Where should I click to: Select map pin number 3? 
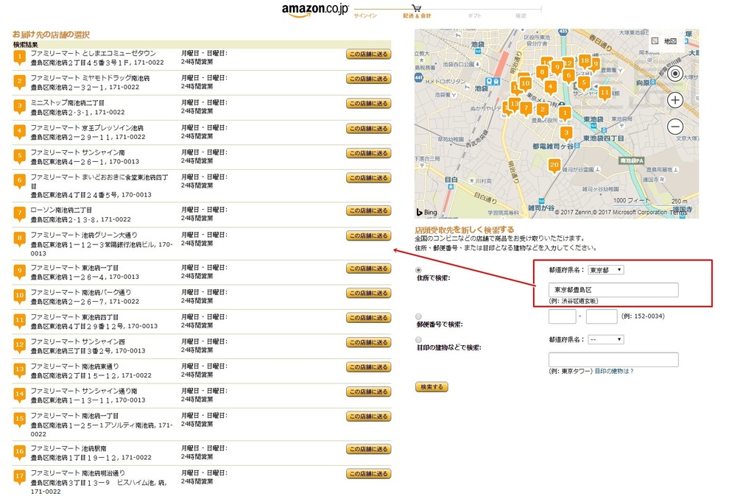pos(566,133)
